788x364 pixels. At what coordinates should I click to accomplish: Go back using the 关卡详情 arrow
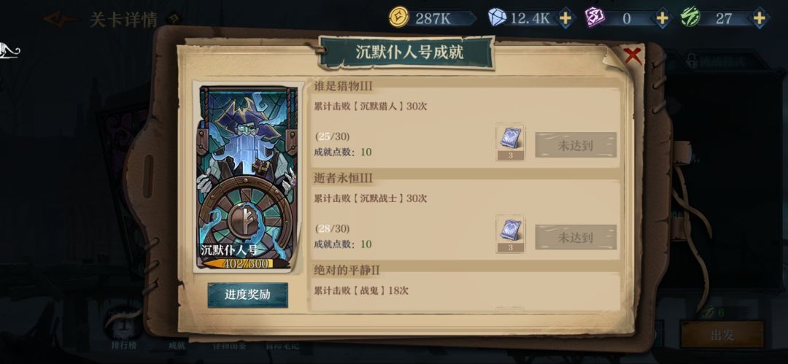coord(61,20)
